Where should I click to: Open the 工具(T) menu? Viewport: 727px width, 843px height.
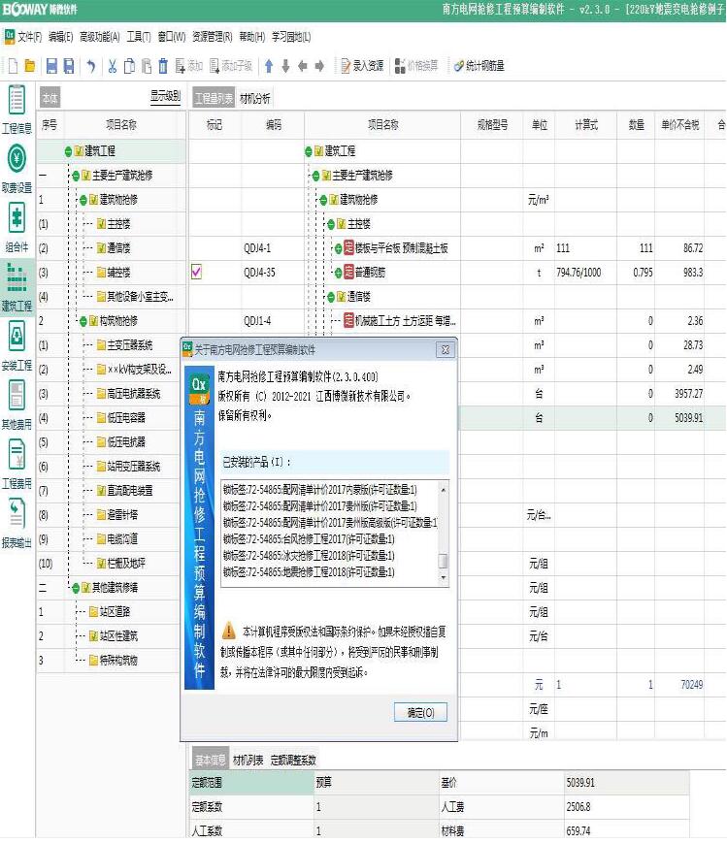pos(139,37)
